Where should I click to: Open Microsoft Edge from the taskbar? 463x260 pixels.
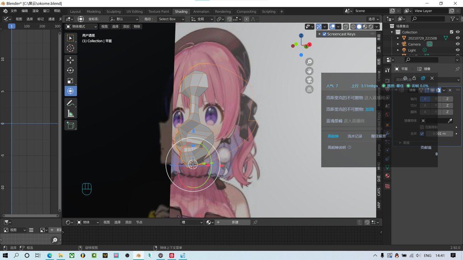coord(50,255)
